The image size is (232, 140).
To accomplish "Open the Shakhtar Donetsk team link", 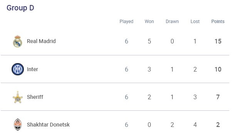I will point(48,125).
